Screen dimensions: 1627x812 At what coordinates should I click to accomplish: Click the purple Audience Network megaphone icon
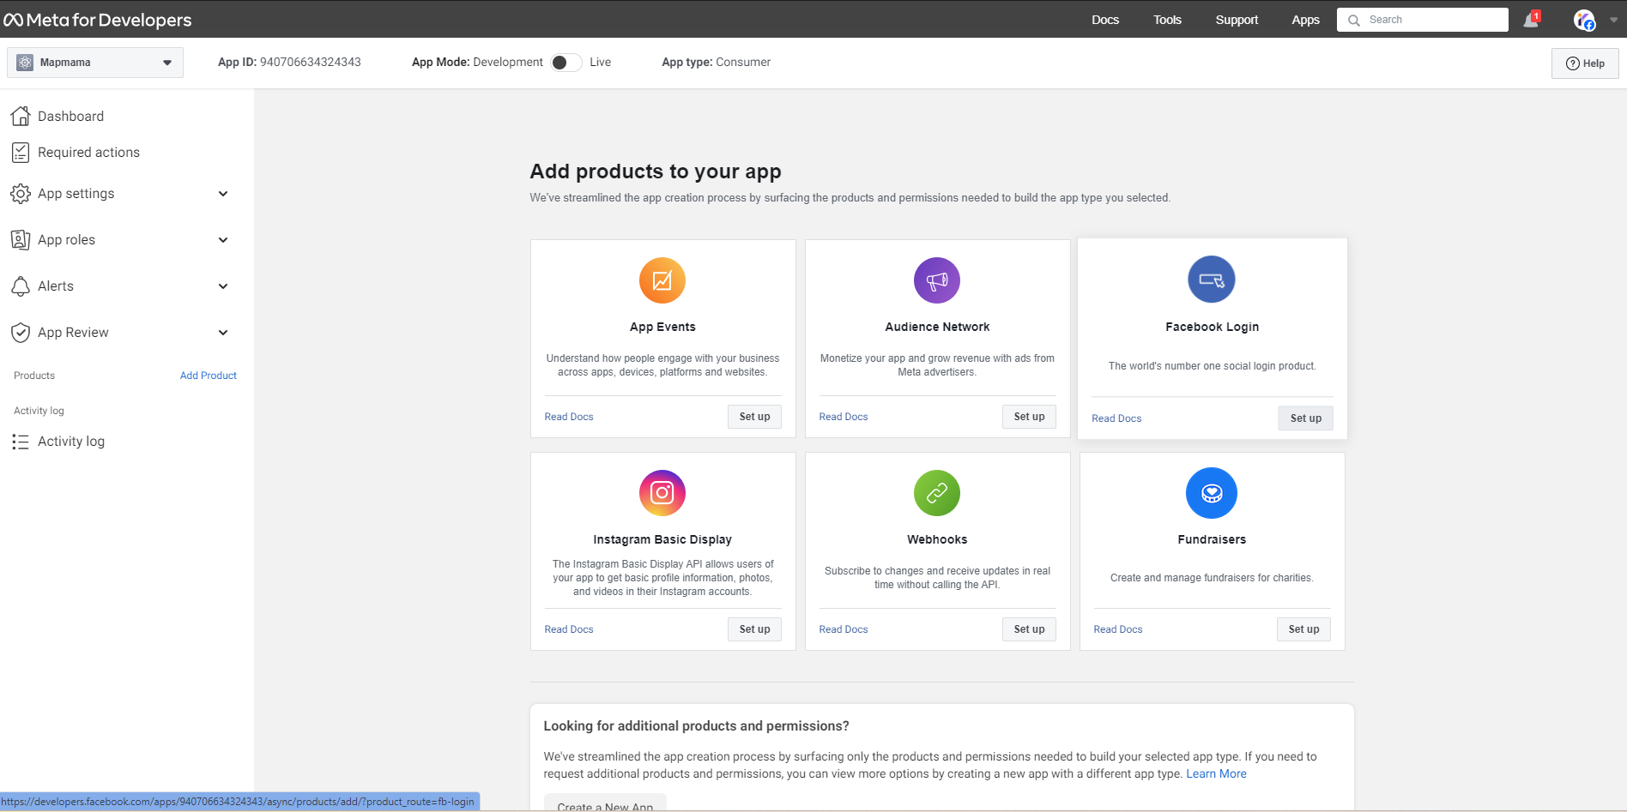937,280
